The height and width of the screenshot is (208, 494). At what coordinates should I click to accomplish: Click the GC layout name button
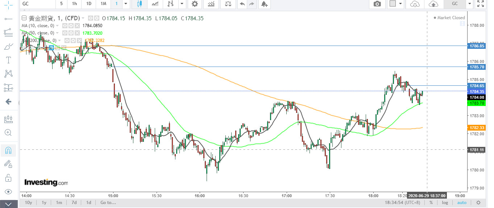[455, 4]
